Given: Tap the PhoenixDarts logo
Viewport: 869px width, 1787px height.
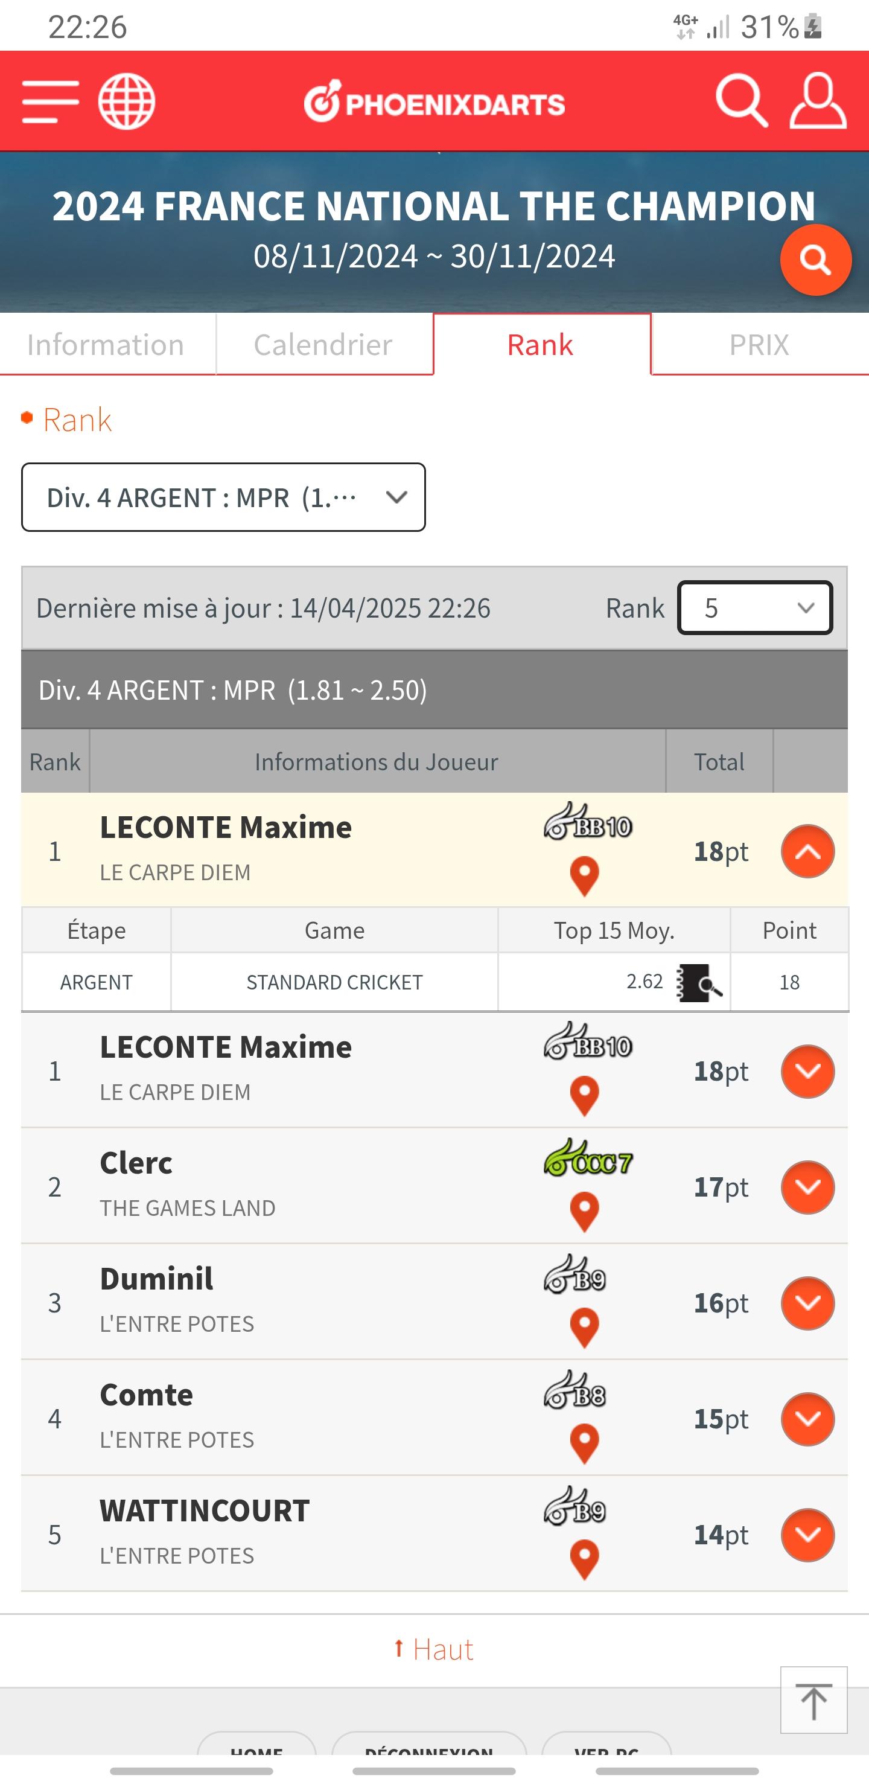Looking at the screenshot, I should pyautogui.click(x=435, y=103).
